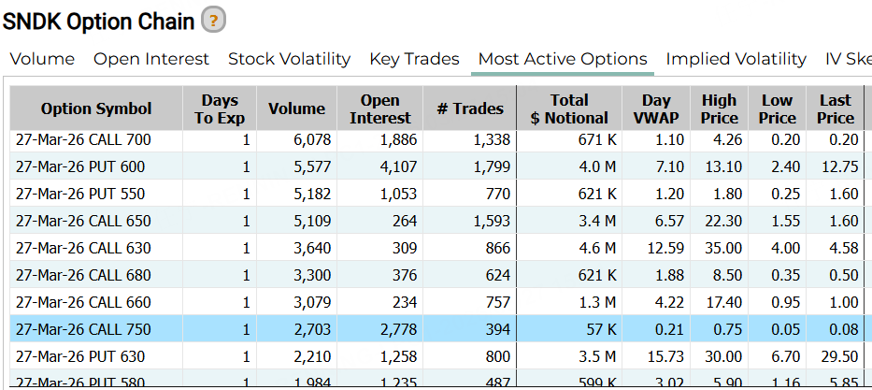Viewport: 872px width, 390px height.
Task: Switch to the Volume tab
Action: pos(42,59)
